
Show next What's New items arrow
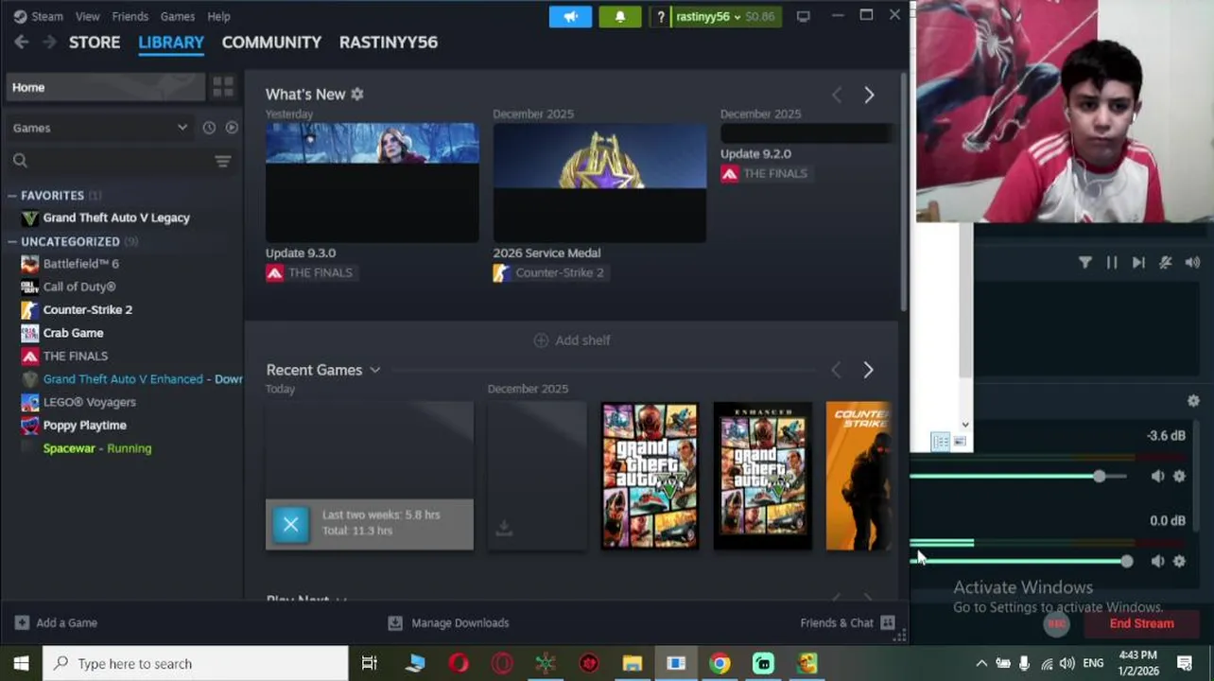(x=869, y=95)
